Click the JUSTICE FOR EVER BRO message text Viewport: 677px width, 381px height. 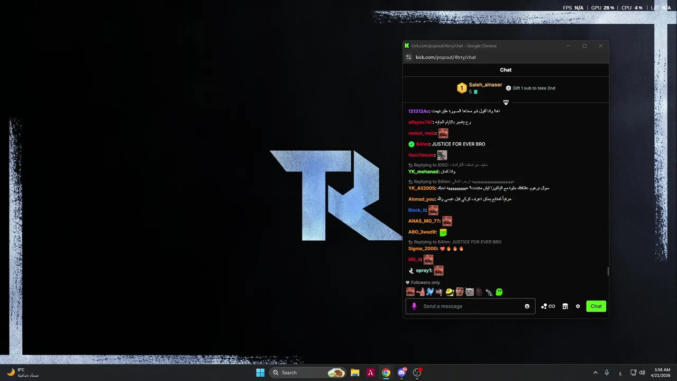[x=459, y=144]
